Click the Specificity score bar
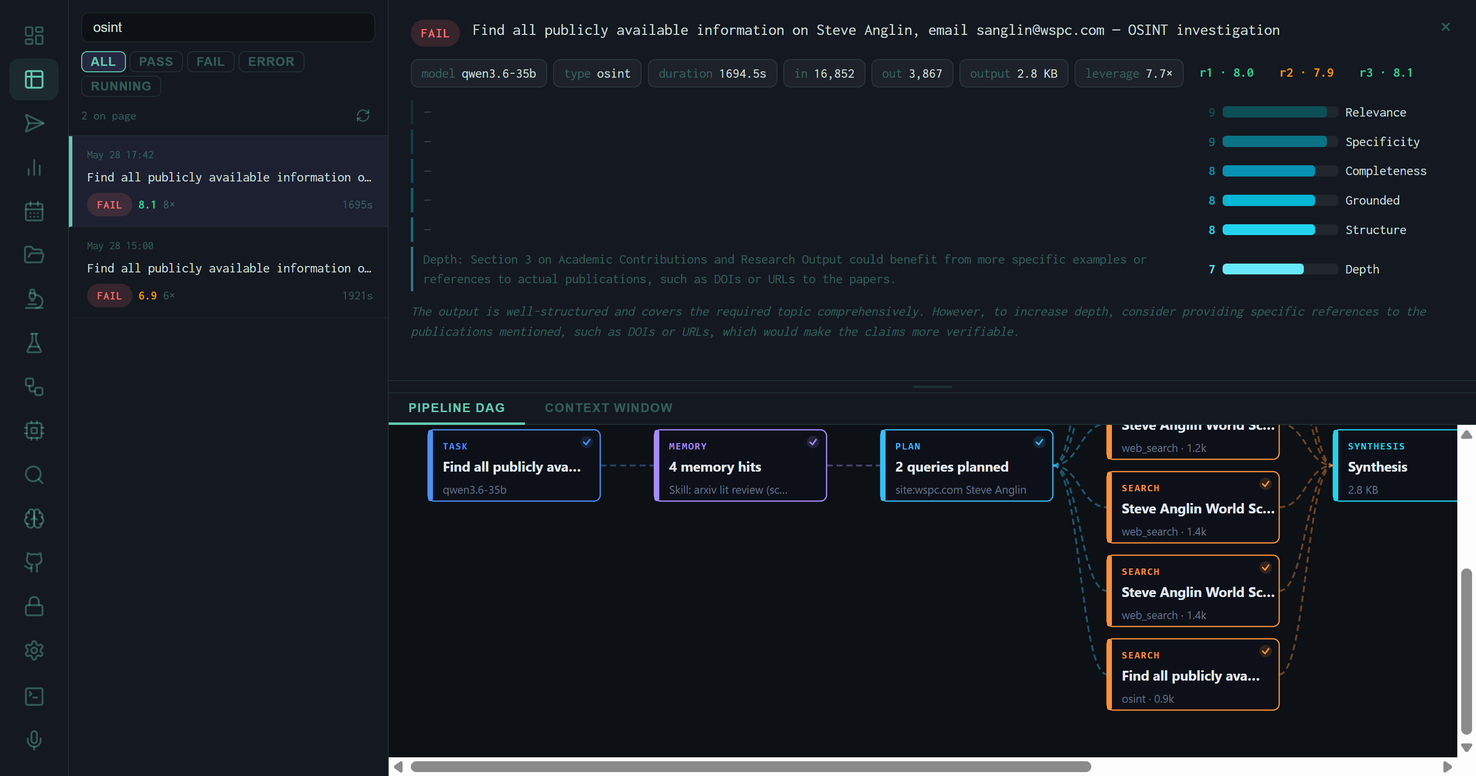The image size is (1476, 776). point(1280,142)
